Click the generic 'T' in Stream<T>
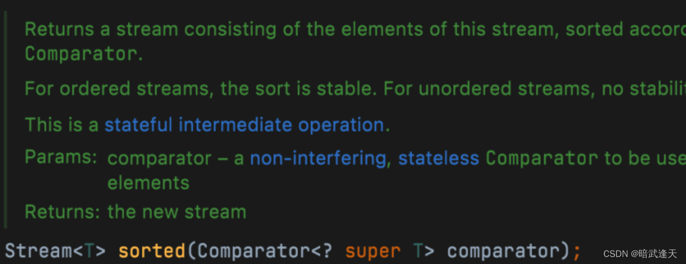The width and height of the screenshot is (686, 264). [x=90, y=251]
